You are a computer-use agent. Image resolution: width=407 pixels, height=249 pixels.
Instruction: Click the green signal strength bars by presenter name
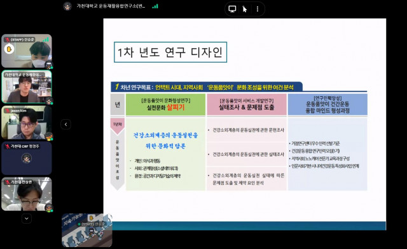pos(155,6)
